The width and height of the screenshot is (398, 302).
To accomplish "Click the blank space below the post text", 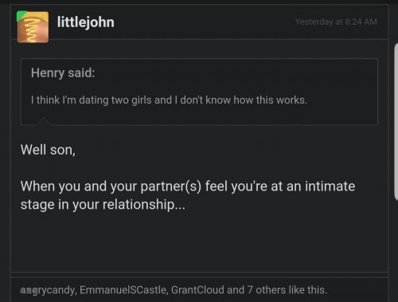I will (199, 241).
